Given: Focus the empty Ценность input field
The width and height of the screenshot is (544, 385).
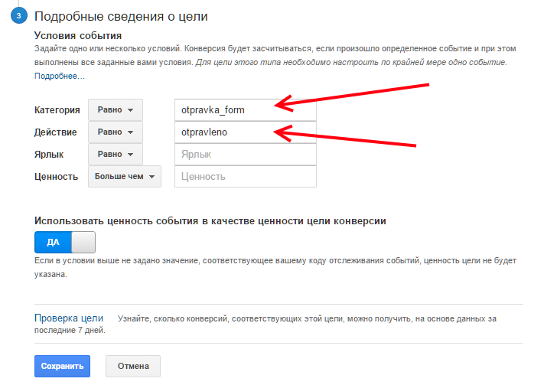Looking at the screenshot, I should (x=246, y=177).
